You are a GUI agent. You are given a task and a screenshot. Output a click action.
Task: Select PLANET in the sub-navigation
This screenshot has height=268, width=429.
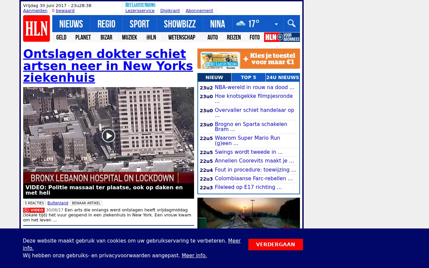(x=83, y=37)
